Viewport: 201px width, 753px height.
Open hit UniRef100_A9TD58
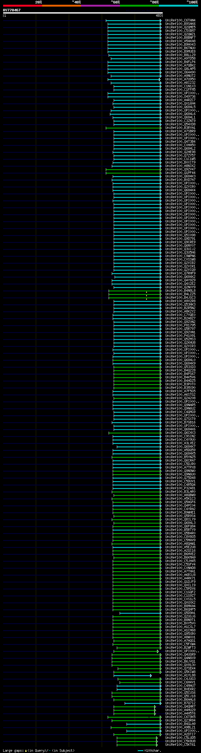pyautogui.click(x=180, y=59)
